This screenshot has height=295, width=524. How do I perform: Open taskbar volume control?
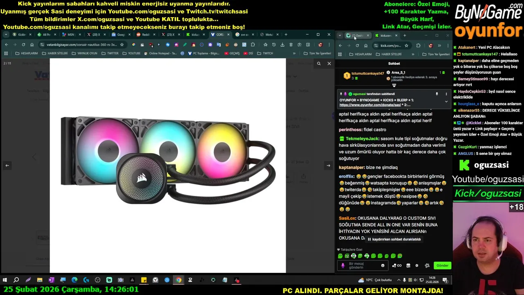pos(416,280)
